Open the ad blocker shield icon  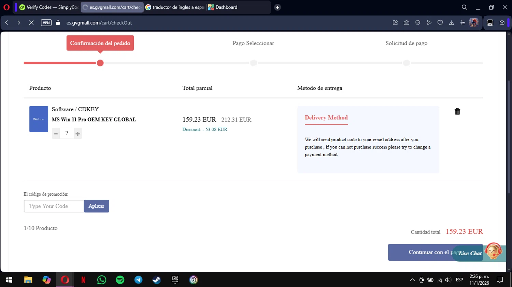click(418, 23)
